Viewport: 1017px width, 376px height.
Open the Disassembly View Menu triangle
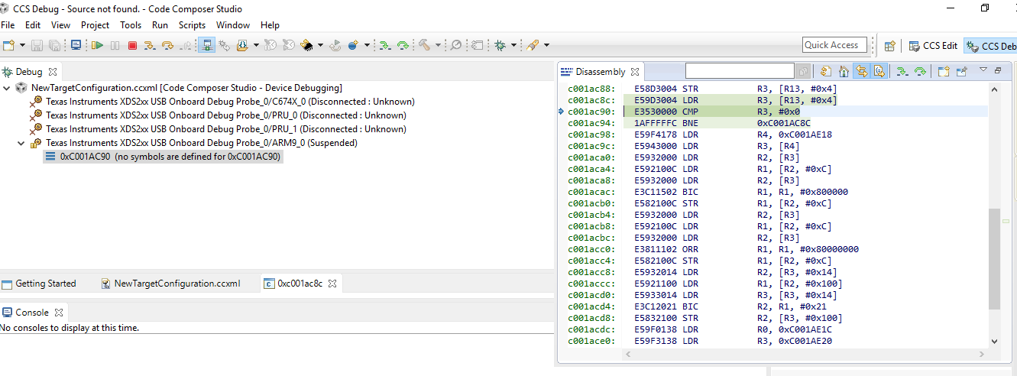tap(983, 70)
